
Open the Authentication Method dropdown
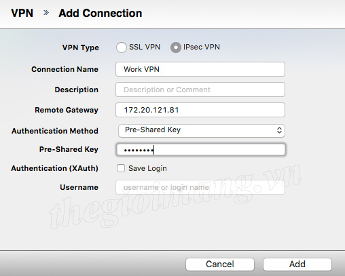click(202, 131)
